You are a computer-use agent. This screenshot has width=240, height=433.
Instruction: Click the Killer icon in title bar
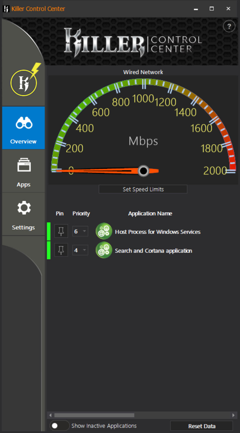(x=6, y=9)
